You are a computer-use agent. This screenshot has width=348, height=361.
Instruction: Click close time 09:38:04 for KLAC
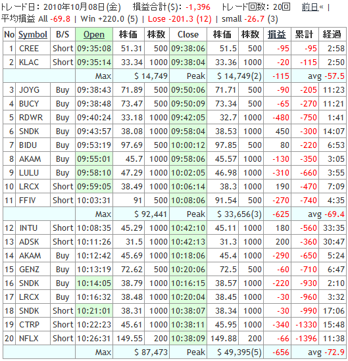pos(188,62)
